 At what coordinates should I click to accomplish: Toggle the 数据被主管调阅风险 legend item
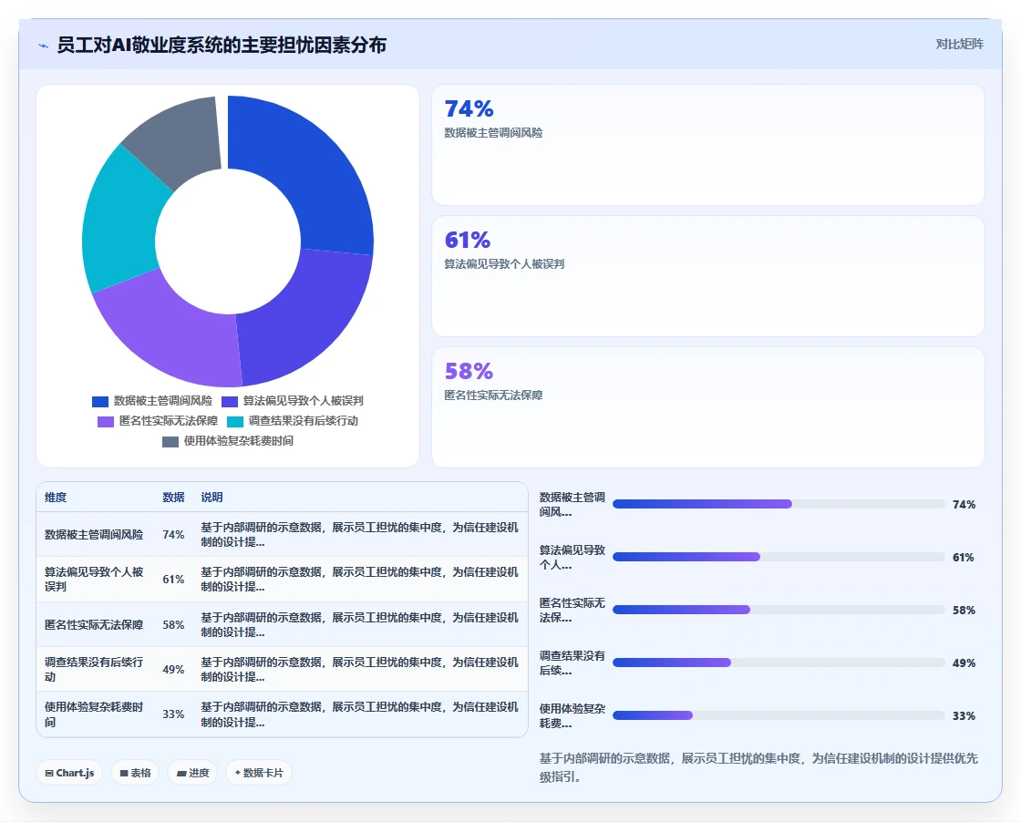tap(152, 401)
